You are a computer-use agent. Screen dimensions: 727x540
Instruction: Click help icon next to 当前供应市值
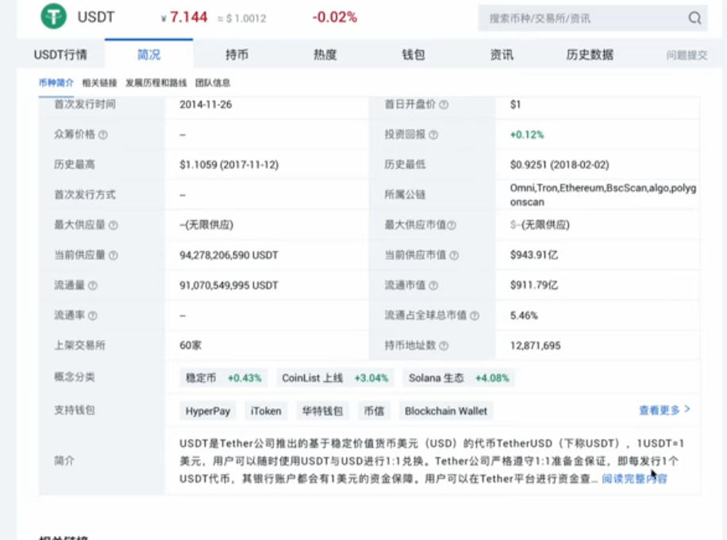[454, 256]
